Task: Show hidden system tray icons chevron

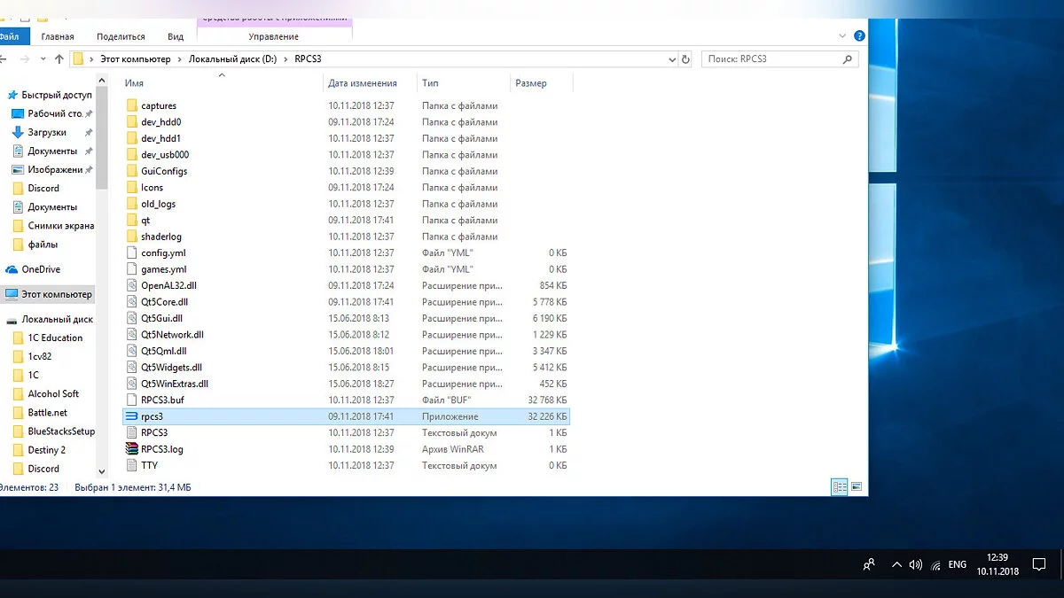Action: (896, 565)
